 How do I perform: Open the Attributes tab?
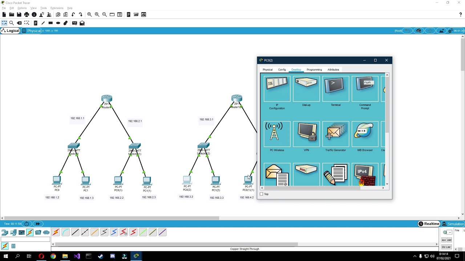pyautogui.click(x=333, y=70)
